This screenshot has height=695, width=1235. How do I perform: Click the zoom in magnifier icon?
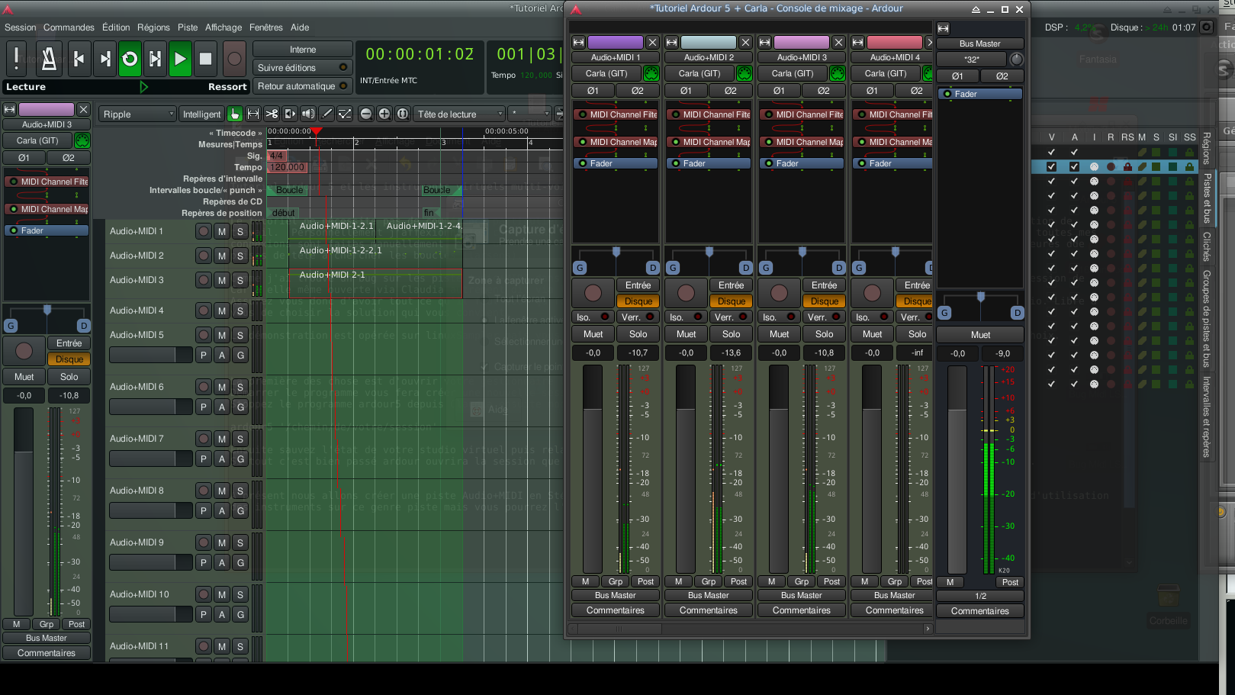pos(384,114)
